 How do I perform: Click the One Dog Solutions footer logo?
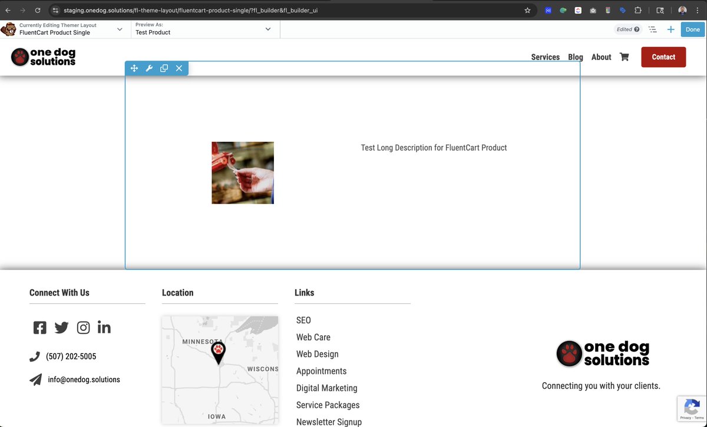pos(603,353)
